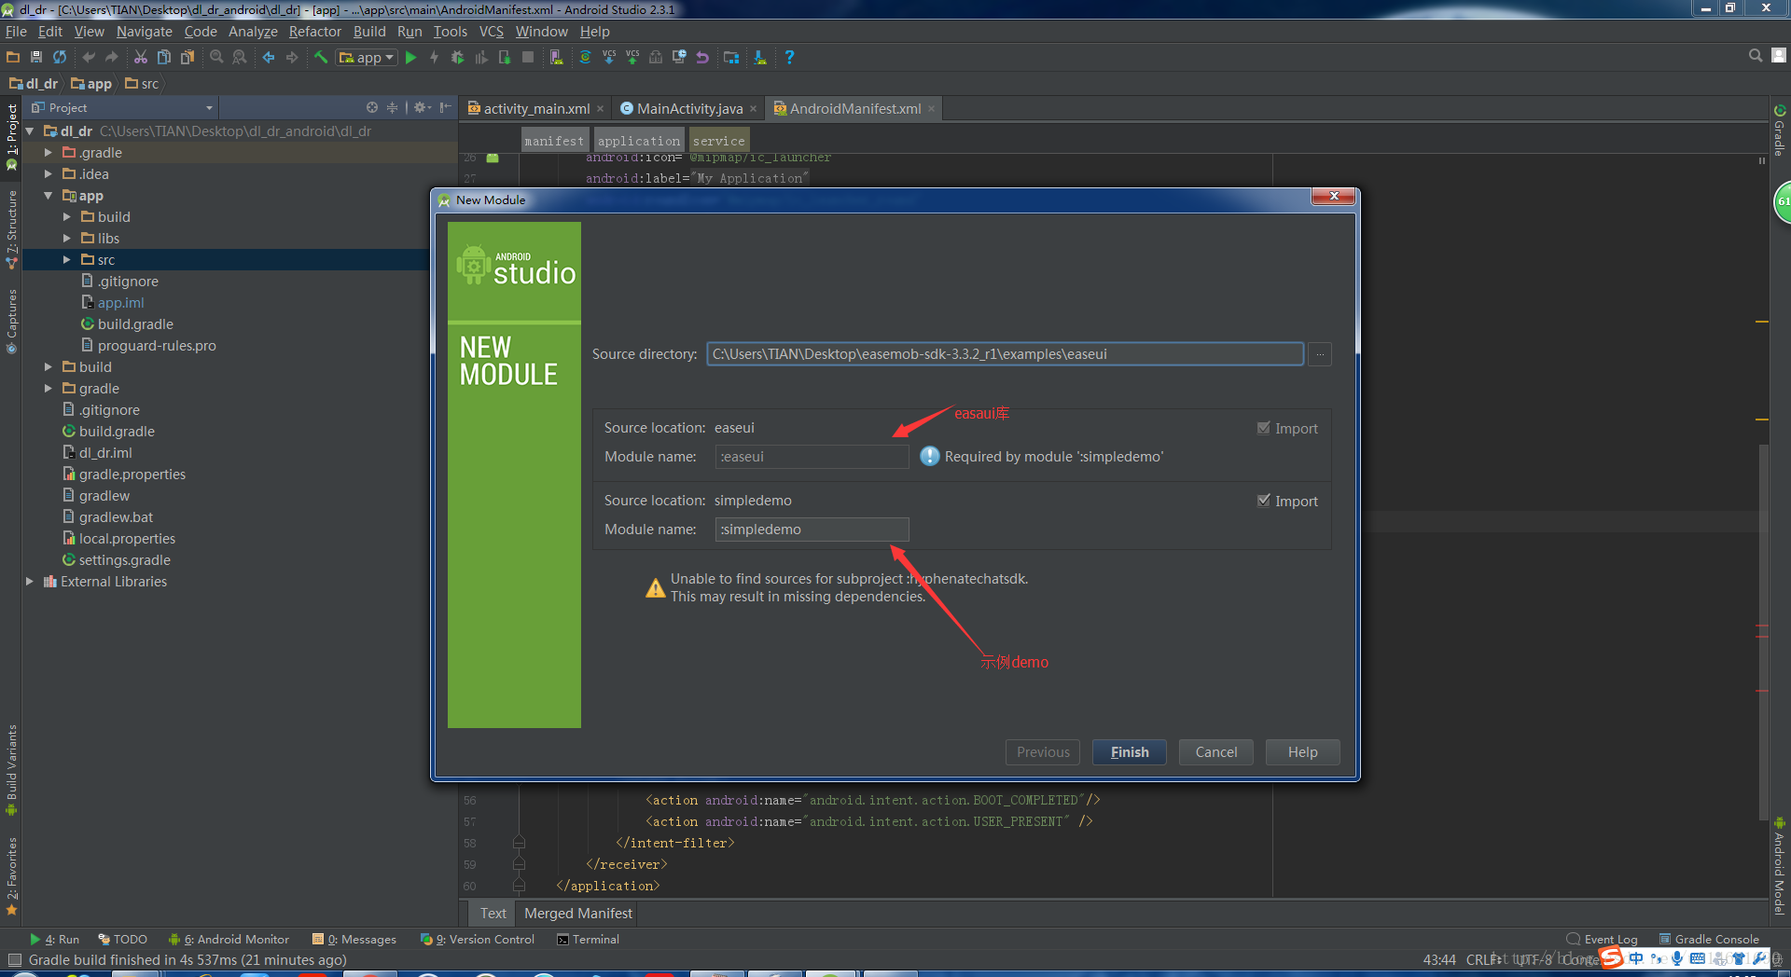
Task: Open the Event Log panel
Action: point(1602,939)
